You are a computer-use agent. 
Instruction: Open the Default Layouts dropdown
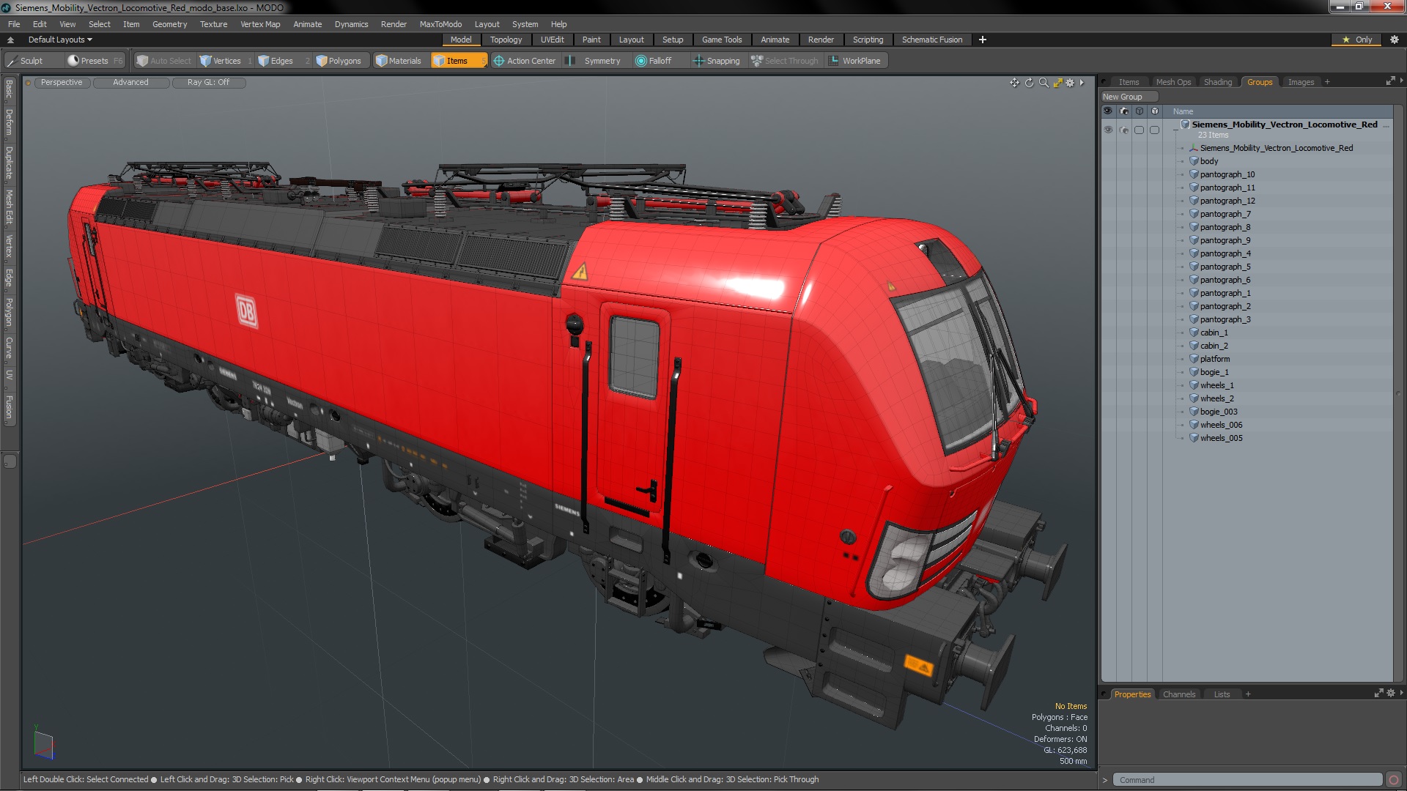[x=60, y=40]
